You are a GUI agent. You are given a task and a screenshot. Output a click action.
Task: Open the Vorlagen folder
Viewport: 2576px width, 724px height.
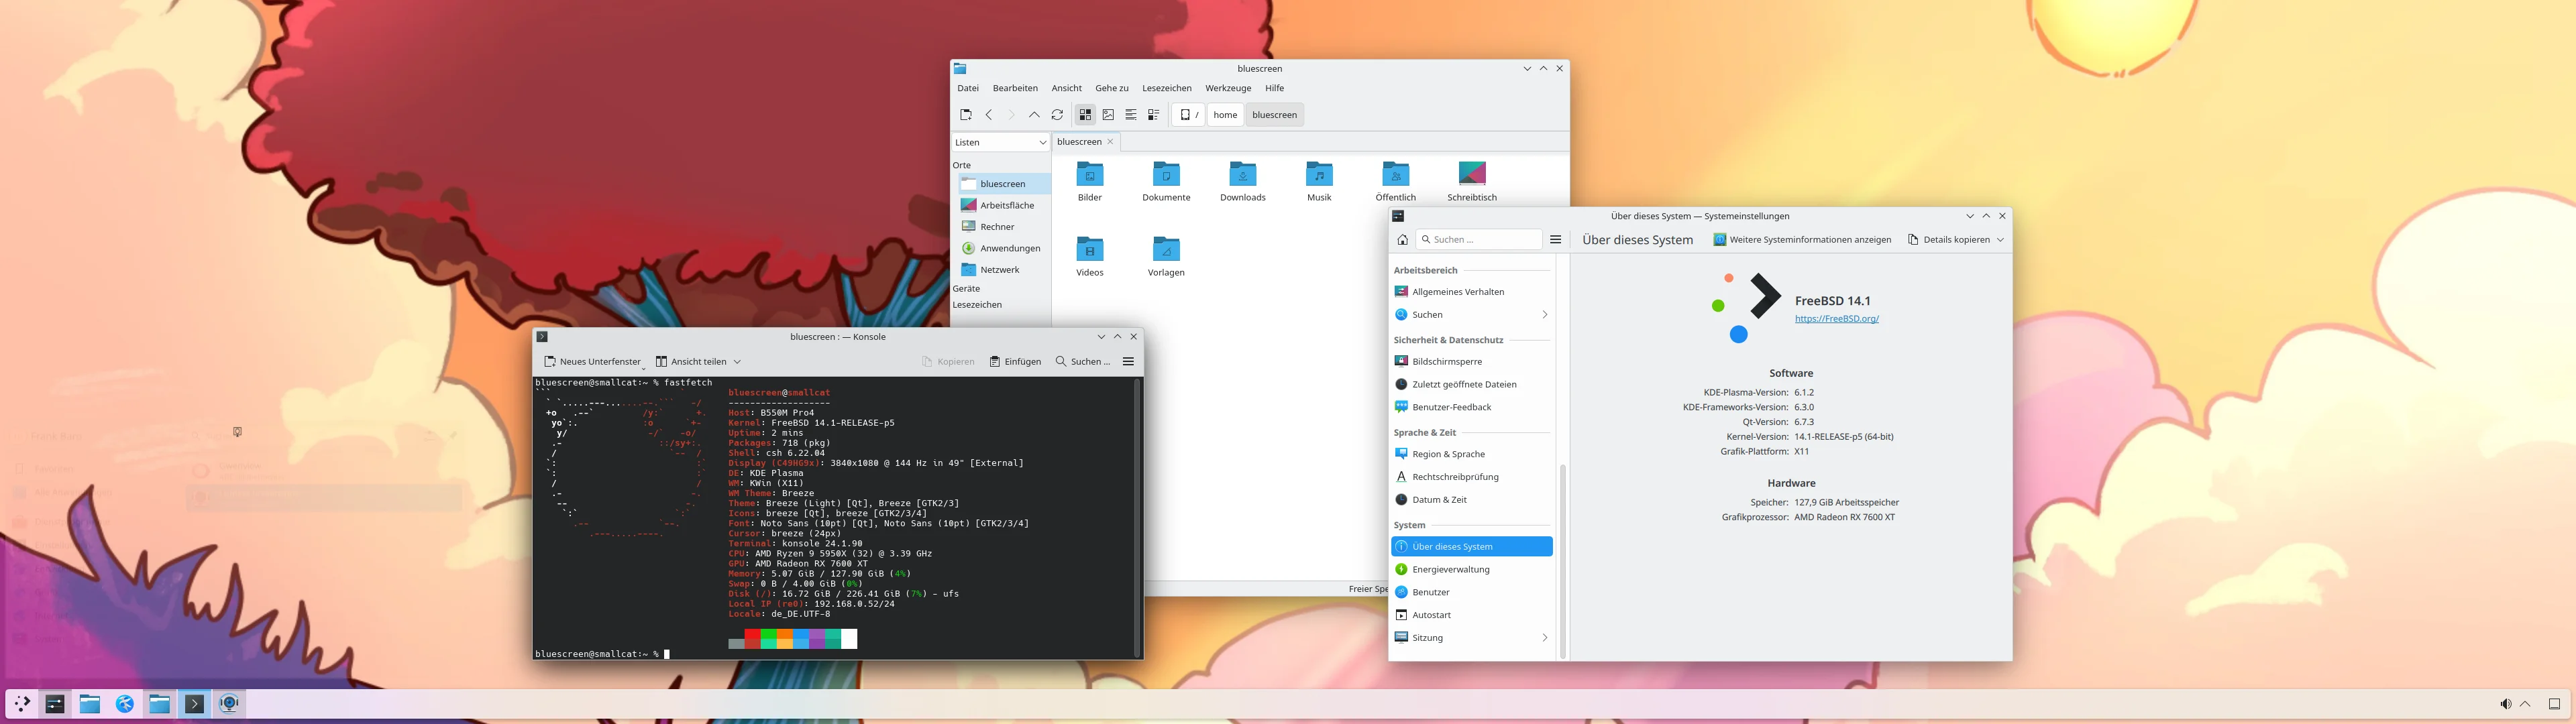pyautogui.click(x=1166, y=257)
